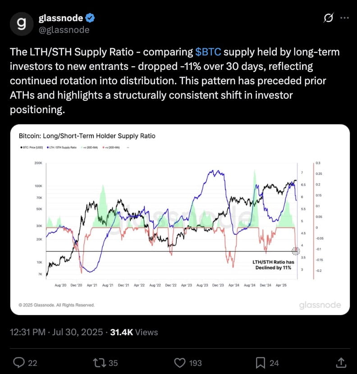
Task: Open the Bitcoin supply ratio chart image
Action: 180,219
